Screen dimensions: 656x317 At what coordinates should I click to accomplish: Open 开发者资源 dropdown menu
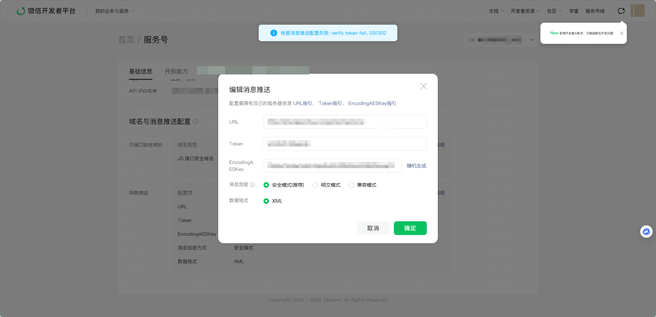coord(525,11)
